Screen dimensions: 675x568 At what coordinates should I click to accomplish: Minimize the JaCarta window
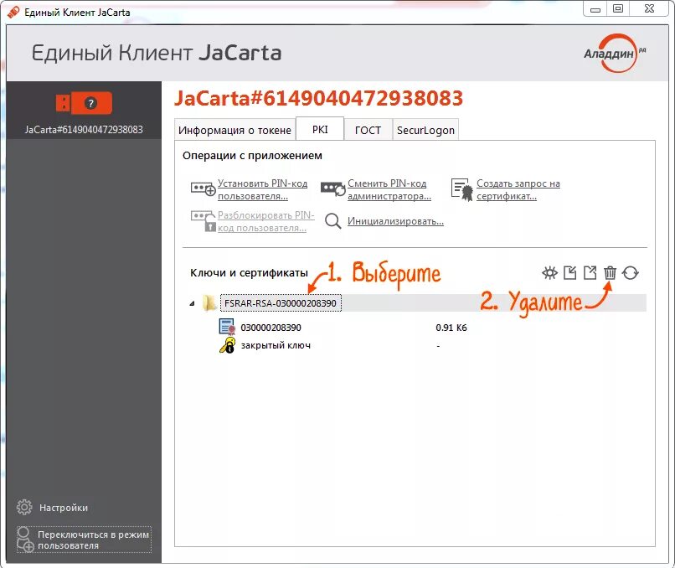pyautogui.click(x=595, y=9)
